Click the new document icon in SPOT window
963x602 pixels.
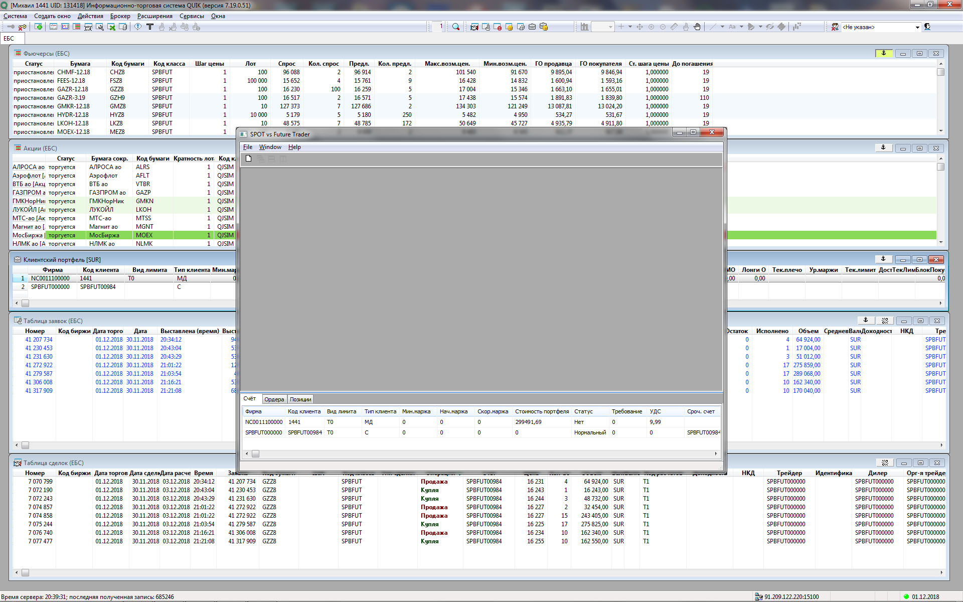[248, 159]
